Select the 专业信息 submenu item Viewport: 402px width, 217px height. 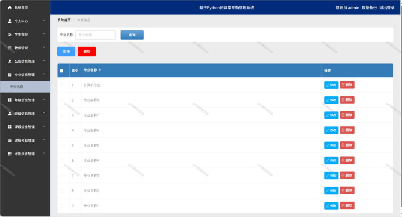click(25, 87)
